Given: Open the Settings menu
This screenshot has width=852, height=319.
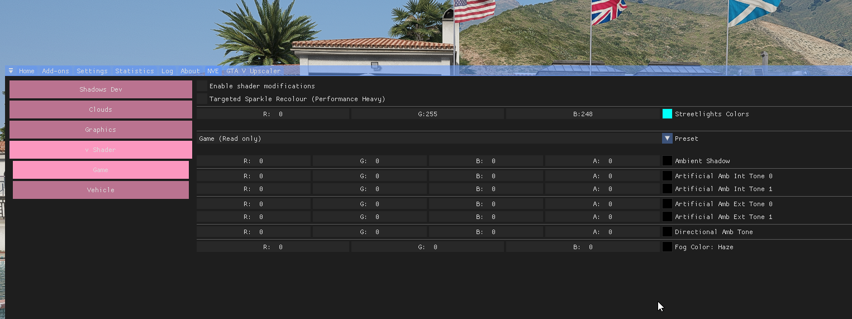Looking at the screenshot, I should click(x=92, y=71).
